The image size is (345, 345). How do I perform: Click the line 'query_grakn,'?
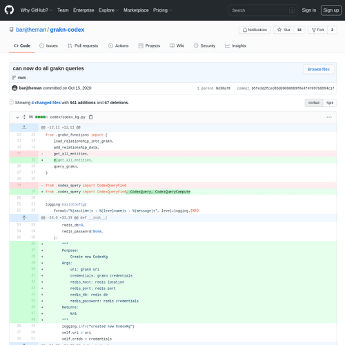(x=66, y=166)
